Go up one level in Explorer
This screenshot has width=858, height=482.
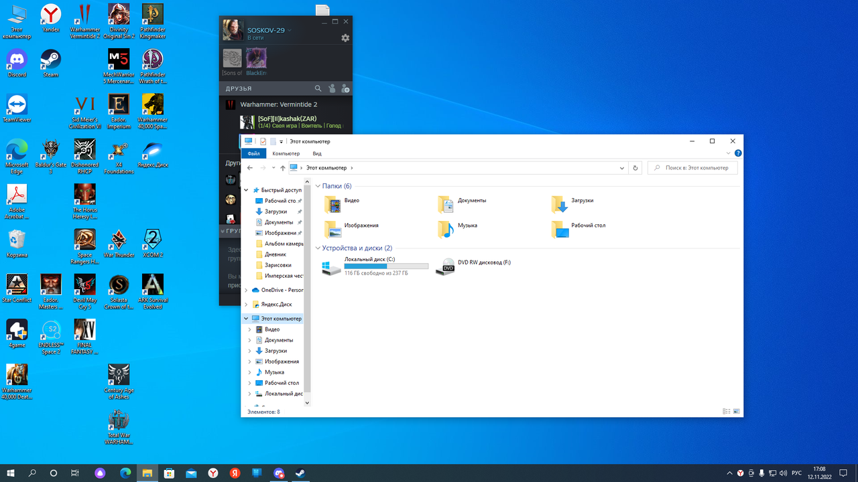tap(283, 168)
